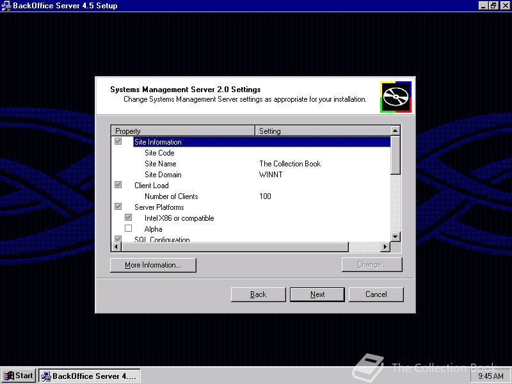Proceed with the Next button
Screen dimensions: 512x384
point(317,294)
